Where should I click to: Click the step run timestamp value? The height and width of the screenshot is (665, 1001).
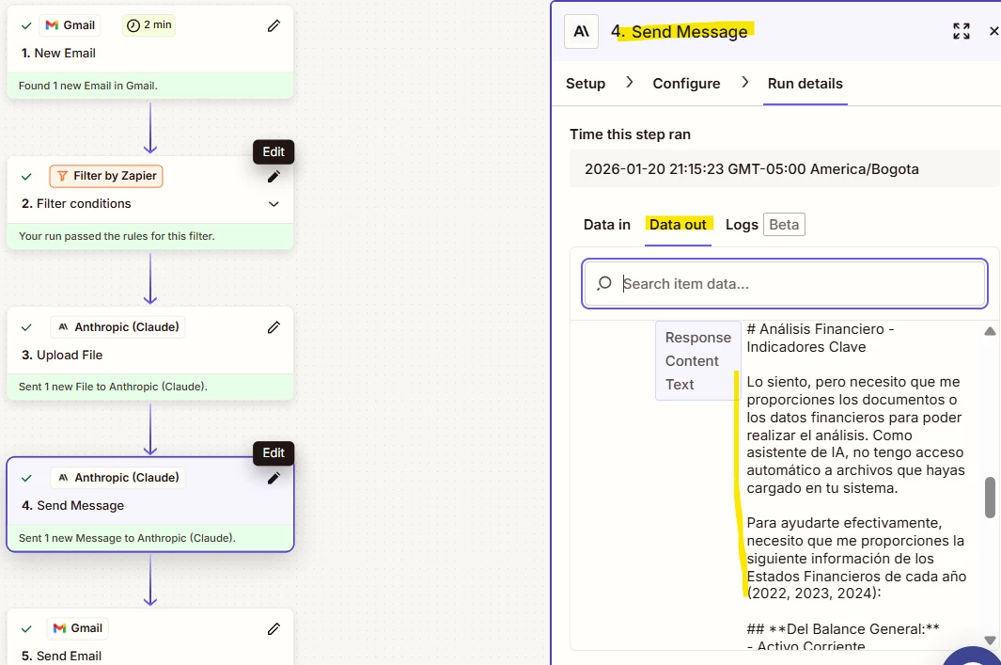tap(751, 169)
